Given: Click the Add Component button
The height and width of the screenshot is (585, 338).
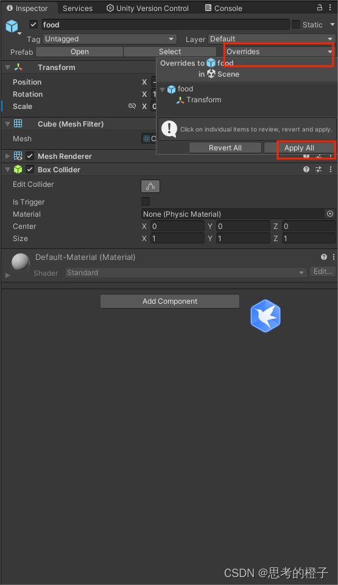Looking at the screenshot, I should 170,301.
